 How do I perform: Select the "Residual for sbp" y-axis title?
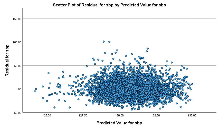(x=8, y=61)
